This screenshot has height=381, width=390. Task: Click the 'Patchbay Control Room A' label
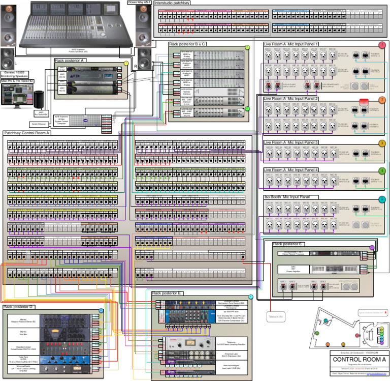click(x=27, y=133)
